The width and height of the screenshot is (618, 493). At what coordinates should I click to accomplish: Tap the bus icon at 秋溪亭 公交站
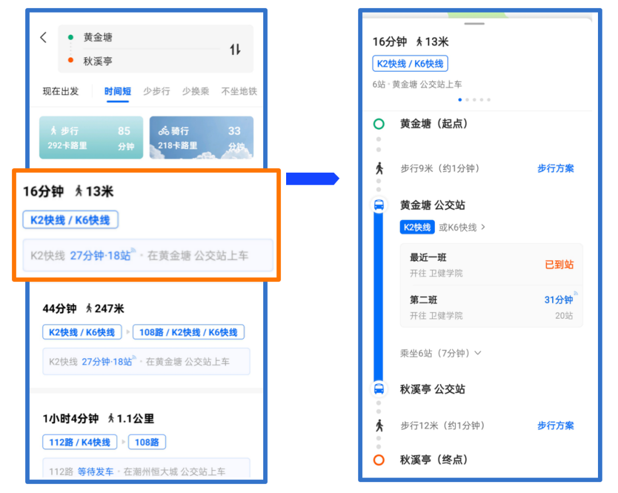tap(379, 389)
